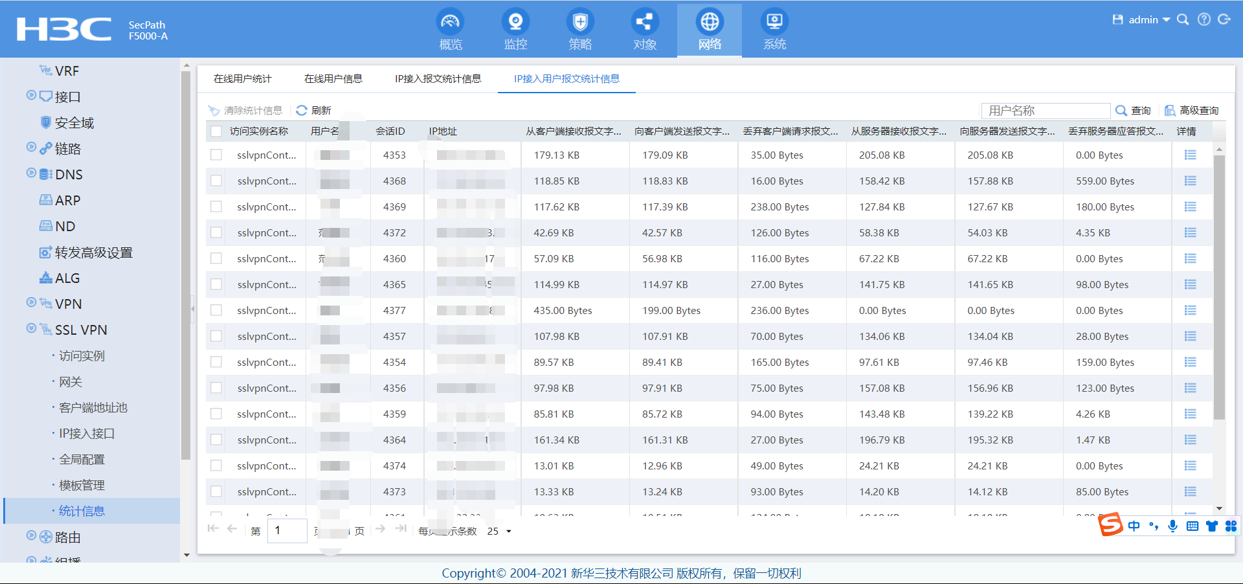The height and width of the screenshot is (584, 1243).
Task: Open the admin user dropdown
Action: coord(1149,20)
